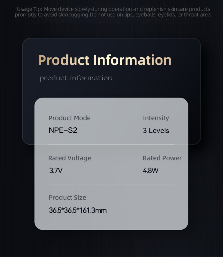Click the "Intensity" label
223x257 pixels.
click(x=156, y=118)
